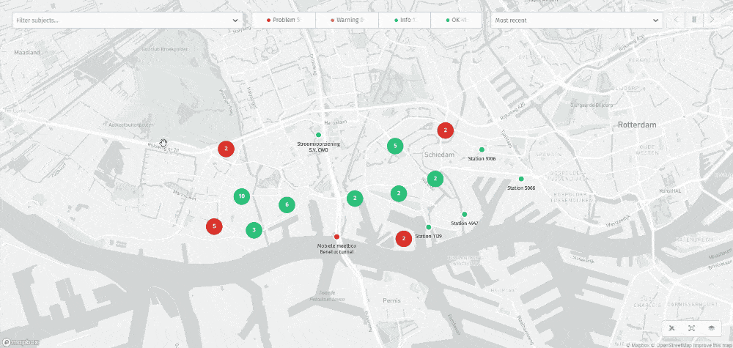Advance to next item with right arrow
Viewport: 733px width, 348px height.
pyautogui.click(x=712, y=20)
